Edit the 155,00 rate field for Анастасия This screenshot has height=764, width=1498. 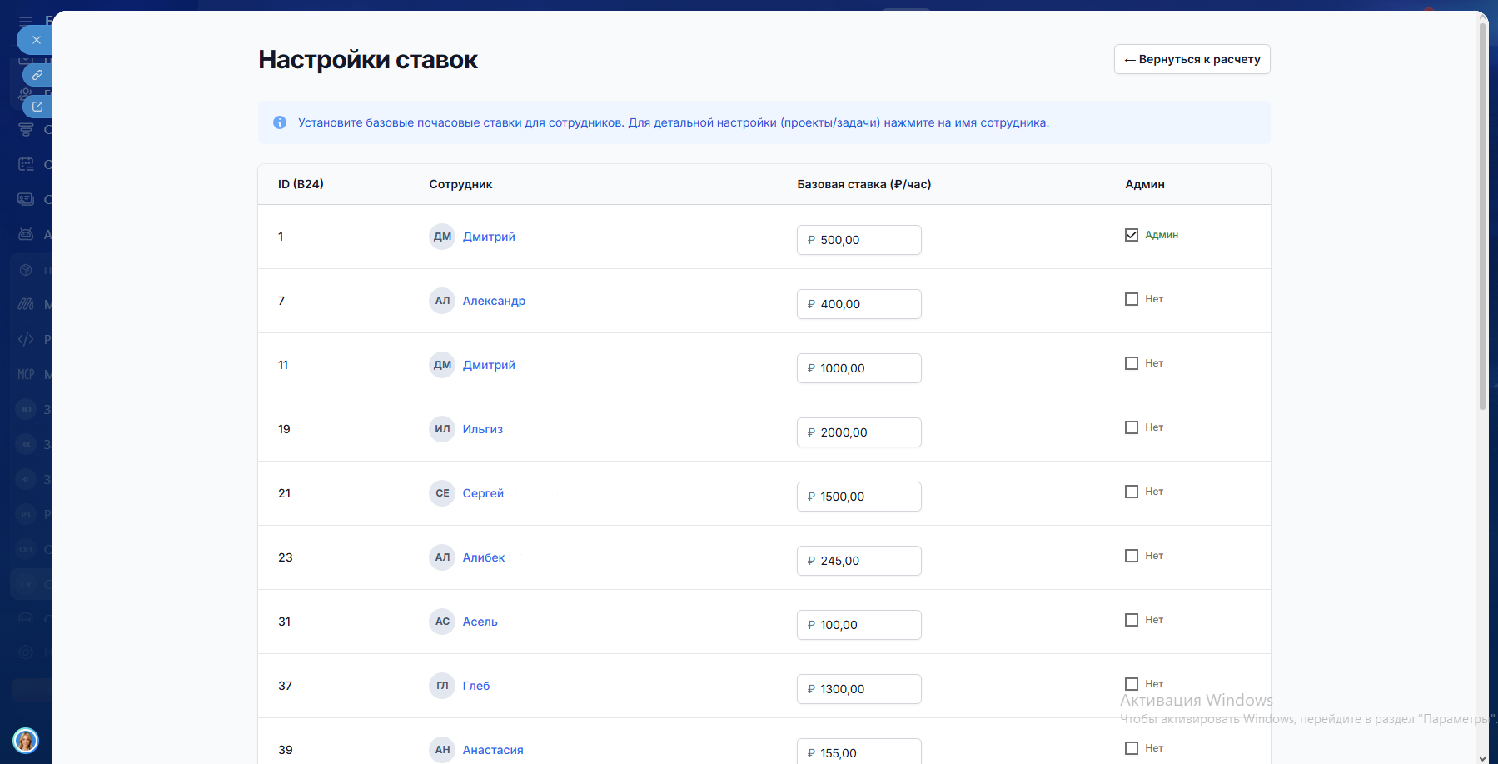(x=859, y=751)
